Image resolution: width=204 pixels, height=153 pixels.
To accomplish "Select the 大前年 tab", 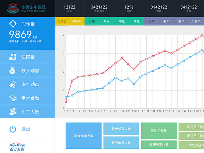I will (x=196, y=21).
